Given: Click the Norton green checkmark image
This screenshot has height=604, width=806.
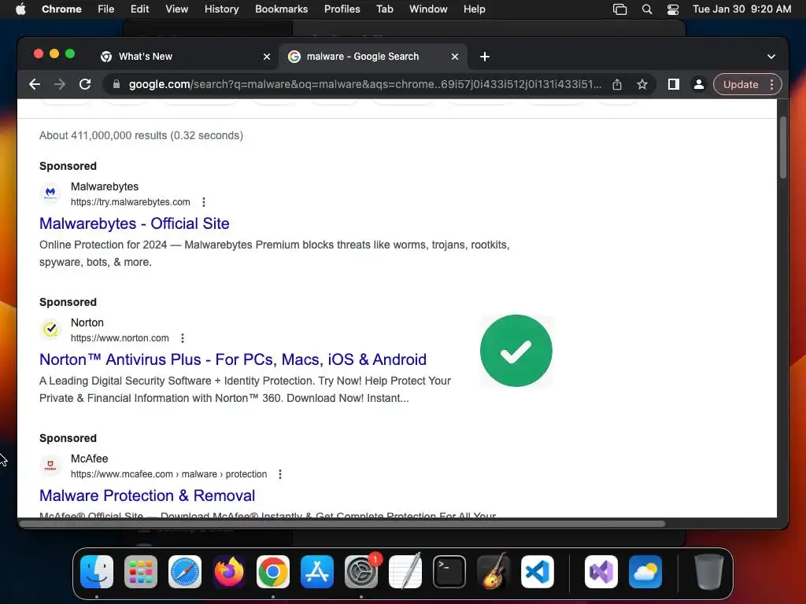Looking at the screenshot, I should tap(516, 351).
